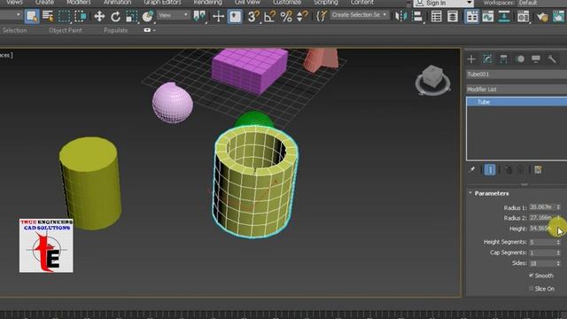567x319 pixels.
Task: Open Render Setup teapot icon
Action: click(542, 16)
